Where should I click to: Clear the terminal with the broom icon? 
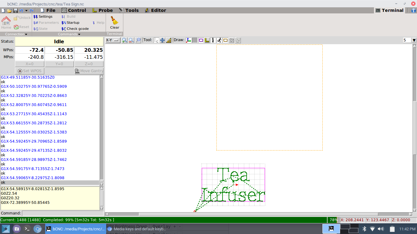[114, 22]
